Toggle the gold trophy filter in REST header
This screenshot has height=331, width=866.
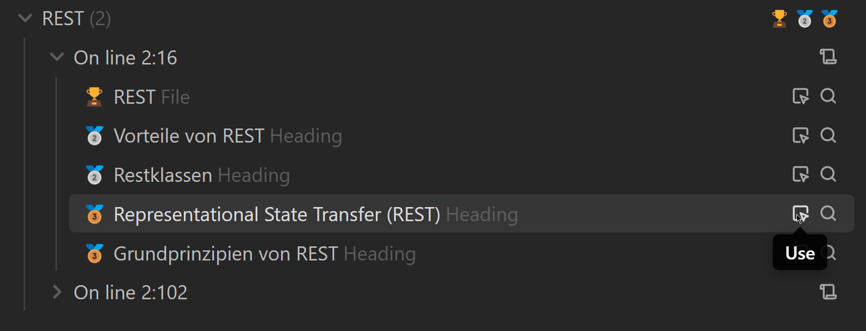(x=779, y=19)
